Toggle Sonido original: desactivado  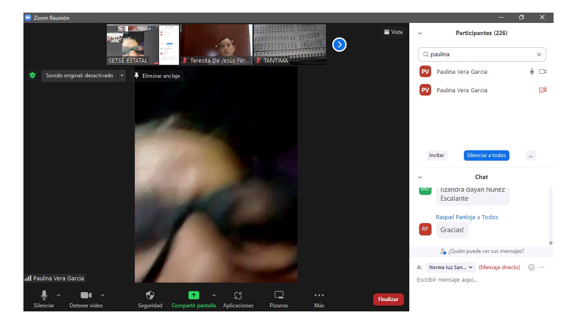[x=79, y=76]
